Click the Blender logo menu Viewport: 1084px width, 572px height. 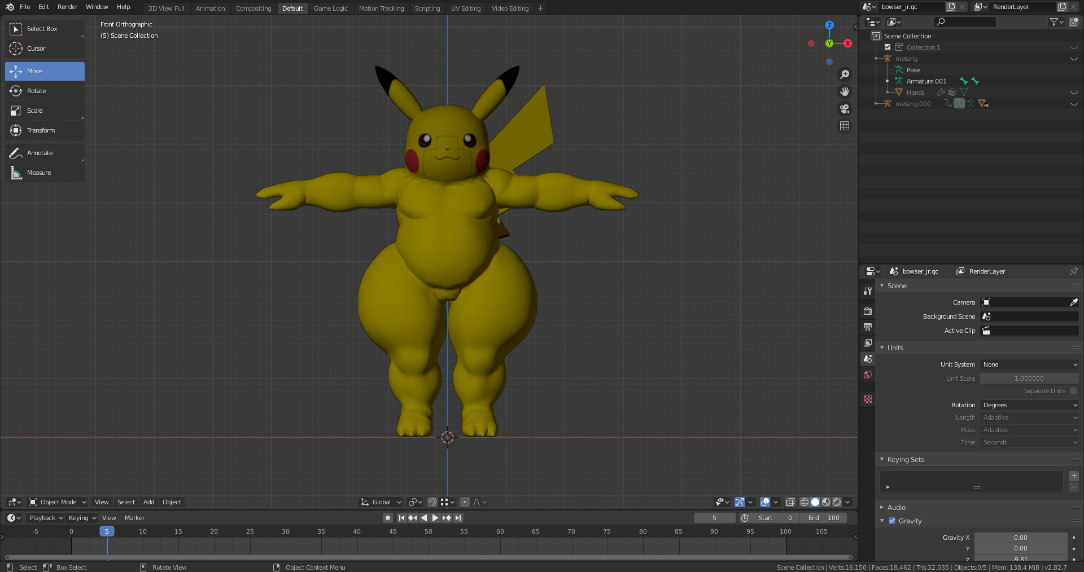click(x=10, y=7)
